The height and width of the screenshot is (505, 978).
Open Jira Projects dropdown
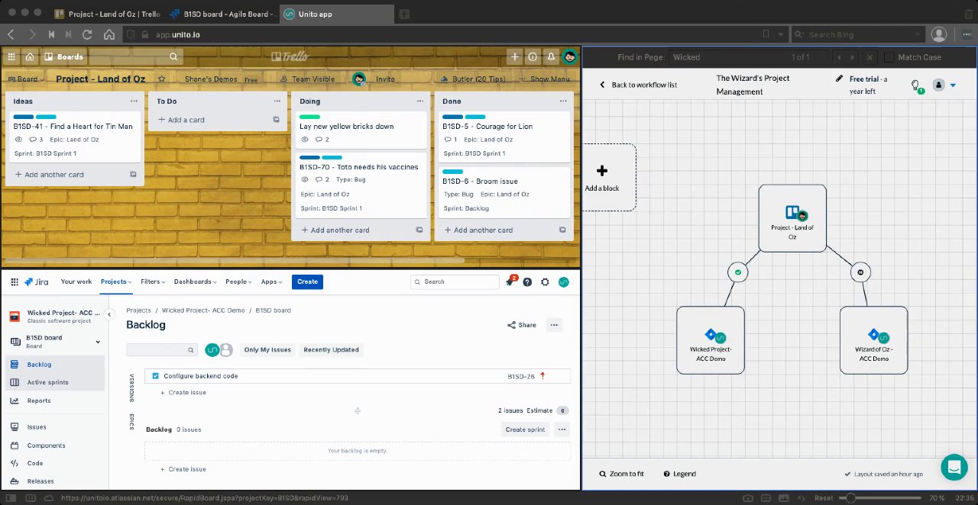tap(116, 281)
